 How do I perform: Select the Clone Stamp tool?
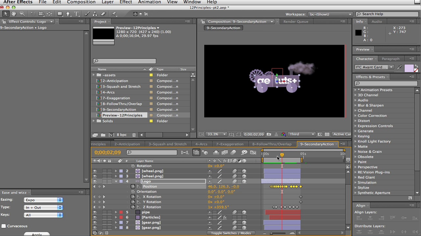coord(95,14)
